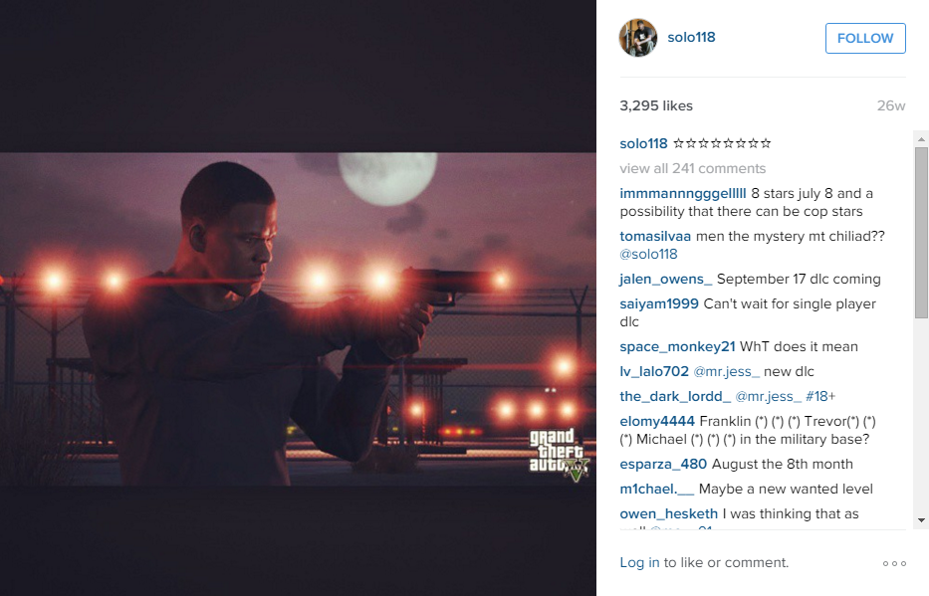Open solo118 profile avatar picture
This screenshot has height=596, width=929.
click(638, 38)
